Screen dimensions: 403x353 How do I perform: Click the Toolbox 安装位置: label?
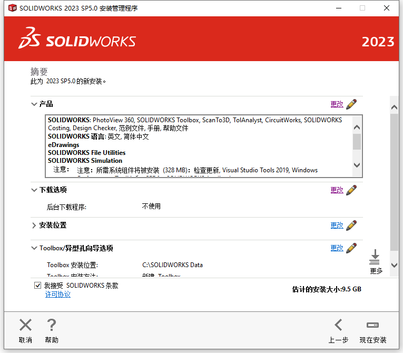[x=73, y=265]
